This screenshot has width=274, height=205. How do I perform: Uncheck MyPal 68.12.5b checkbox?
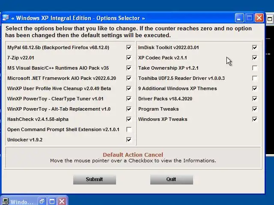[x=129, y=47]
